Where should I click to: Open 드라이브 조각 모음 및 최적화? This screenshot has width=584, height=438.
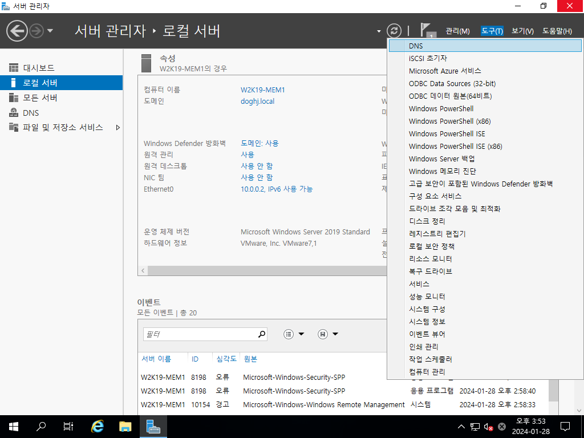(x=485, y=209)
